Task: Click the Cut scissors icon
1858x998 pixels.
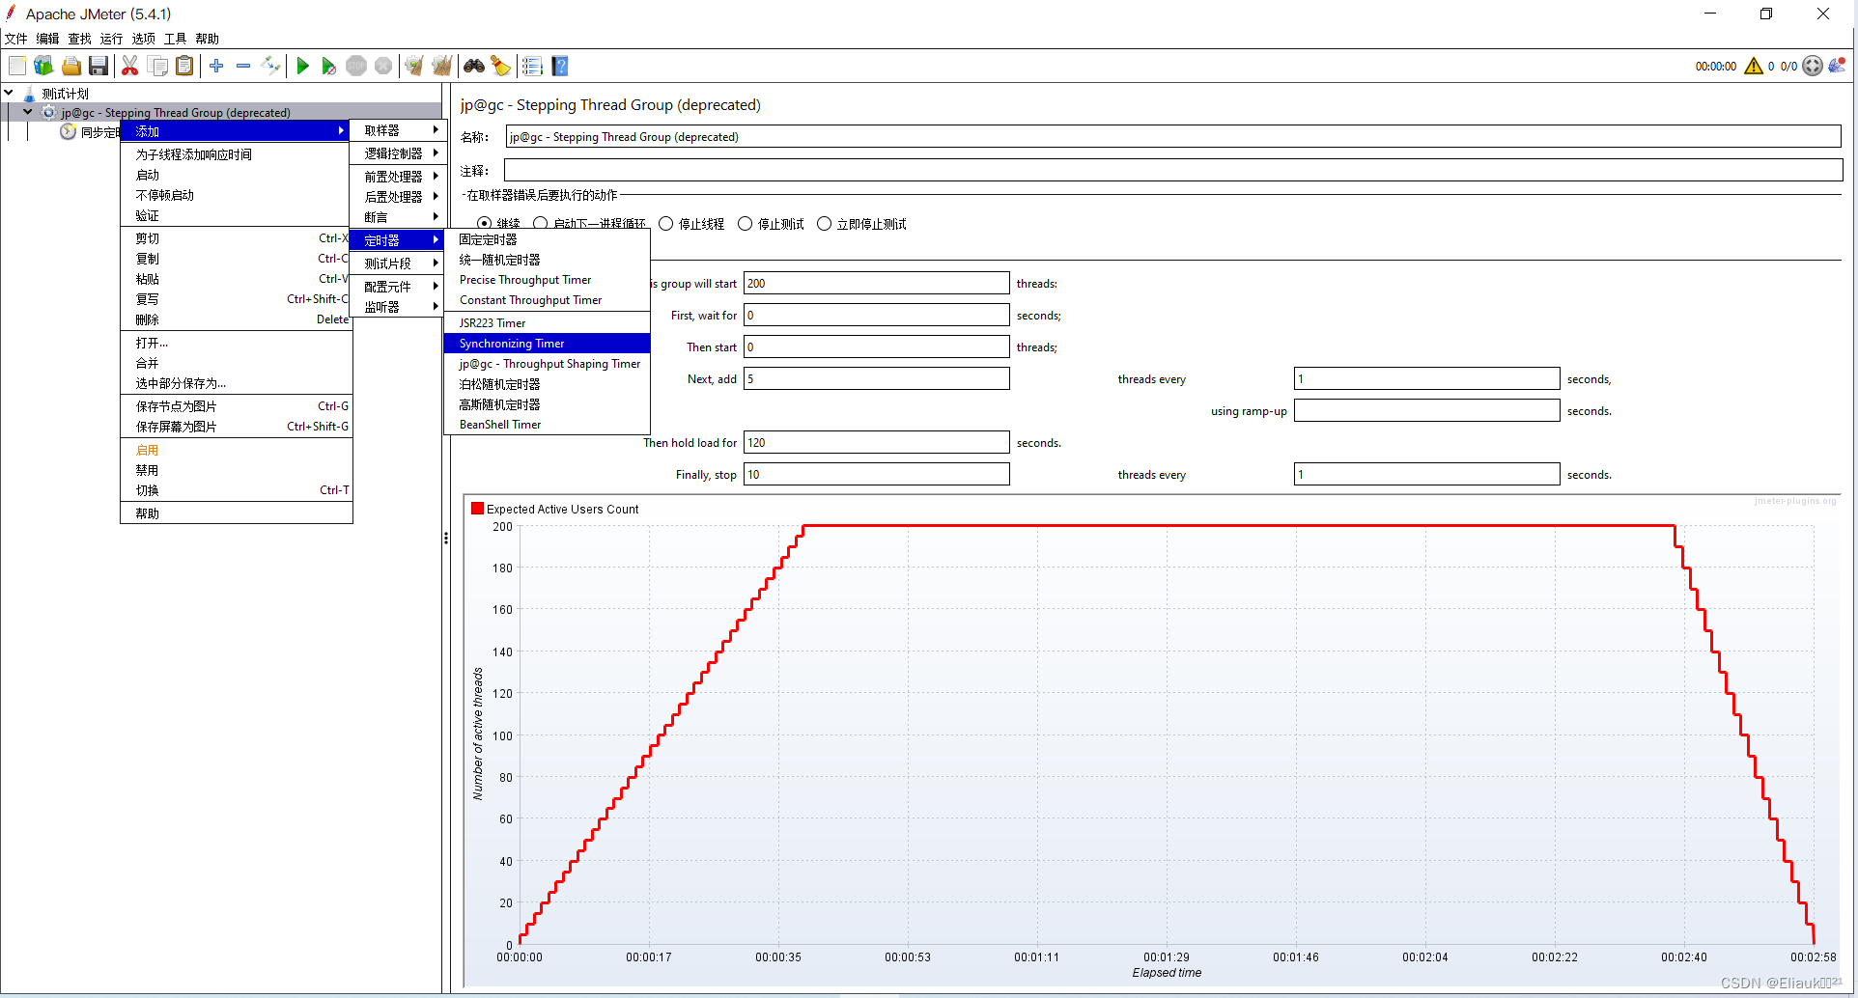Action: [129, 66]
